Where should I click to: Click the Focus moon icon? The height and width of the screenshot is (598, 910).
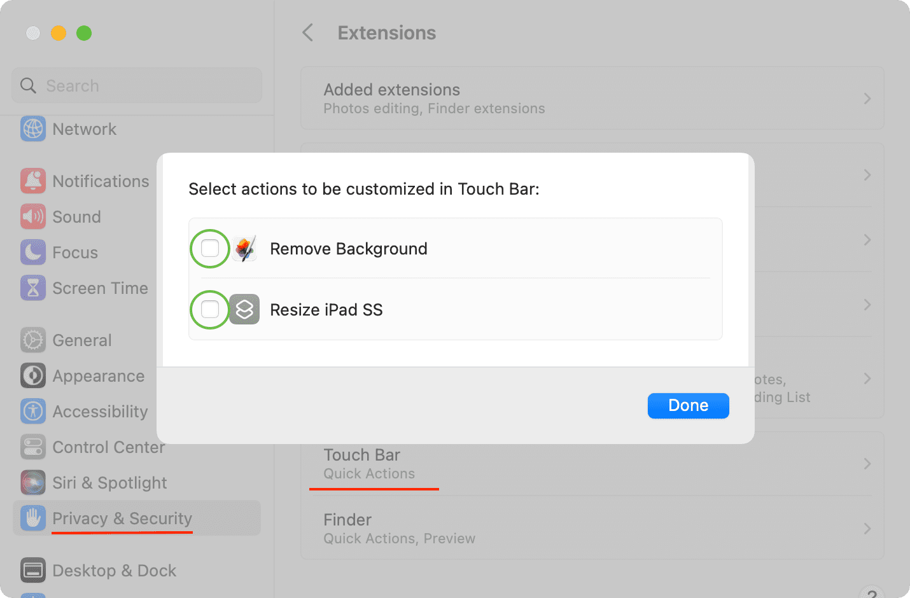coord(33,253)
